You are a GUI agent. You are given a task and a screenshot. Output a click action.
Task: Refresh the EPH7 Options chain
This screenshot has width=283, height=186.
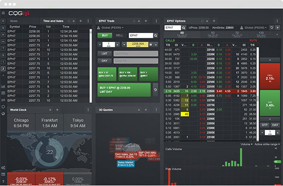click(272, 28)
